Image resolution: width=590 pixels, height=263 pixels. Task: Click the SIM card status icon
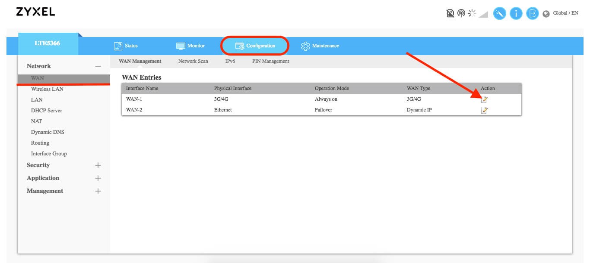click(450, 14)
